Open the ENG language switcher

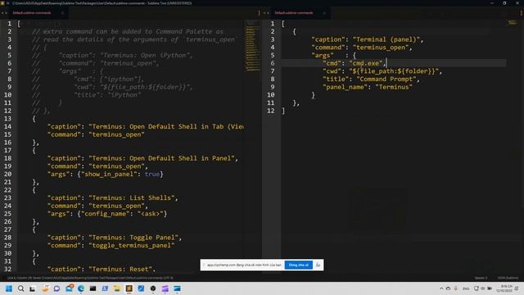(x=466, y=288)
